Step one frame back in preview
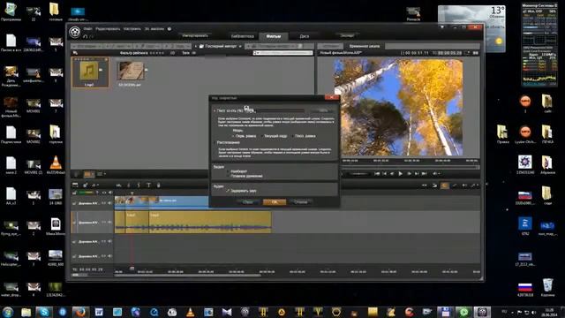 click(392, 174)
